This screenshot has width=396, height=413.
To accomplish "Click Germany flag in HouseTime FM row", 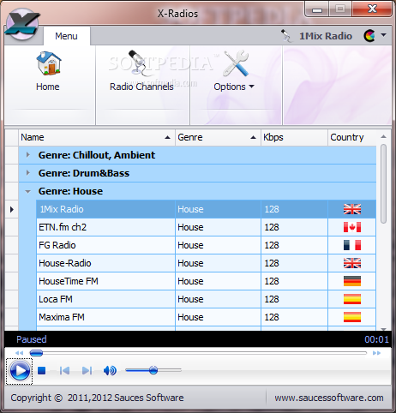I will (x=352, y=281).
